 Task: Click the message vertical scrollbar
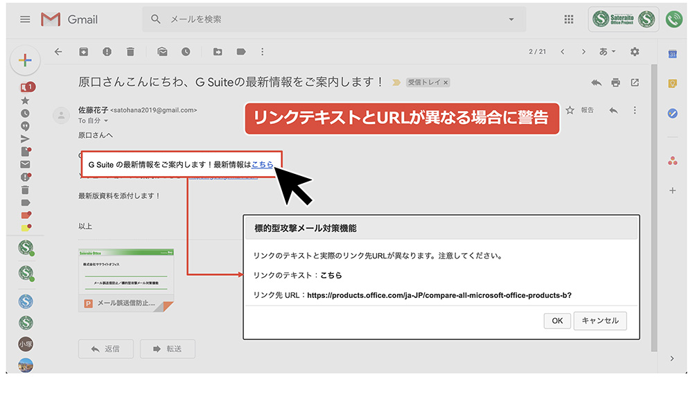[654, 208]
